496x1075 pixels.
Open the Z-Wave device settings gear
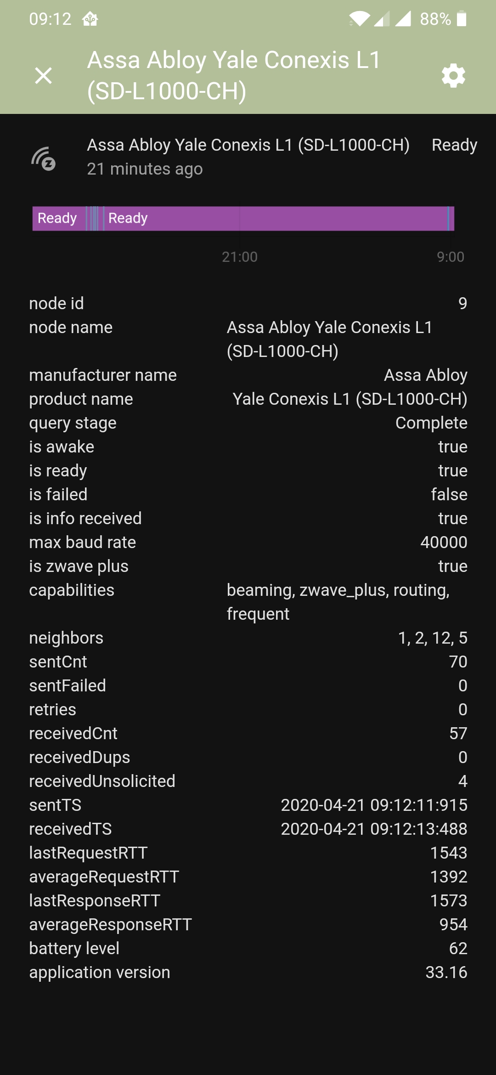click(x=452, y=76)
